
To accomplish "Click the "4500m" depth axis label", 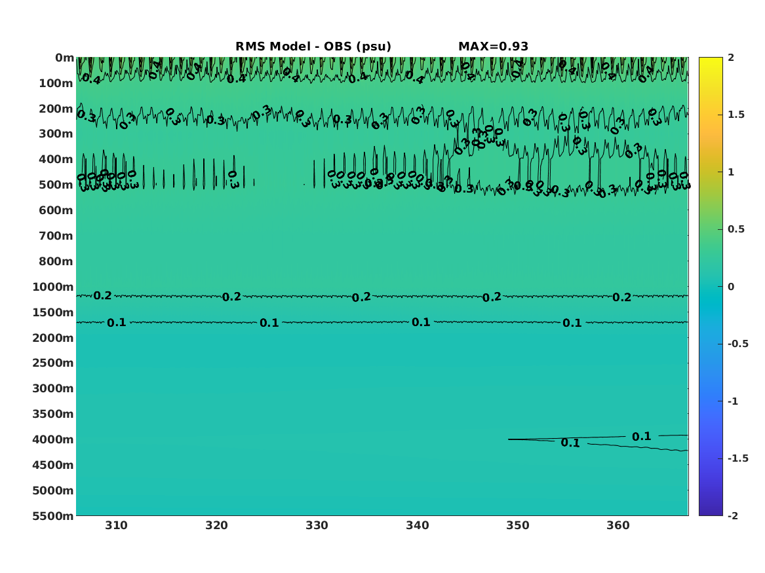I will click(x=53, y=465).
